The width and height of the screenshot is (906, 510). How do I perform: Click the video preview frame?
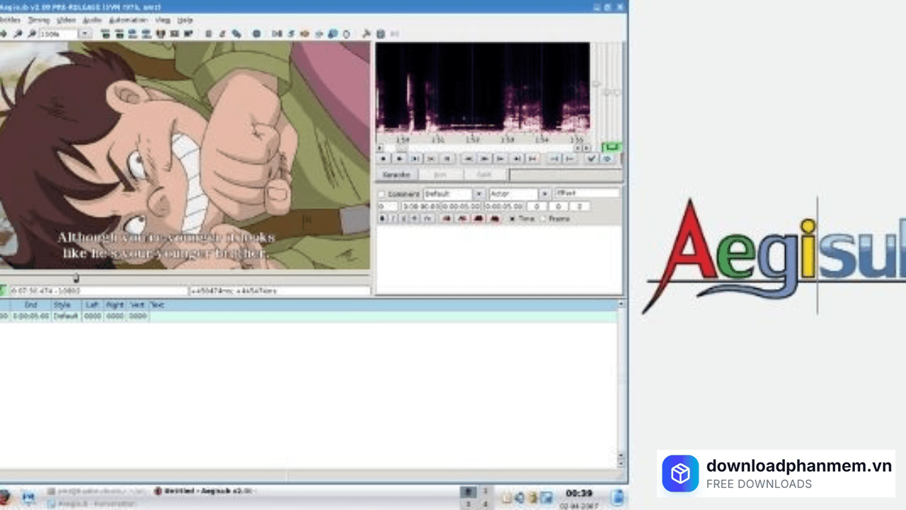[185, 155]
